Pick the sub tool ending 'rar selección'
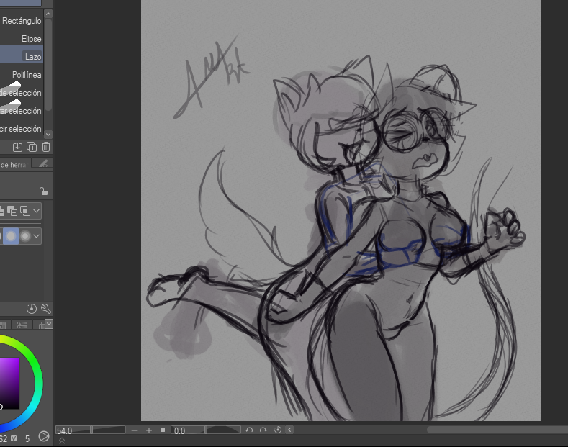The height and width of the screenshot is (447, 568). click(22, 110)
